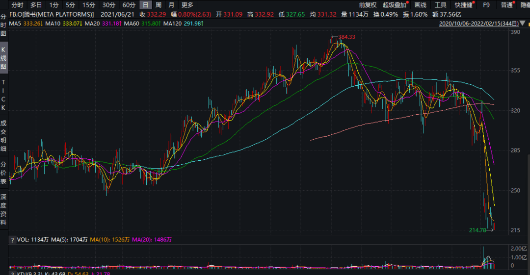Screen dimensions: 530x275
Task: Open the TICK sidebar tab
Action: [x=3, y=95]
